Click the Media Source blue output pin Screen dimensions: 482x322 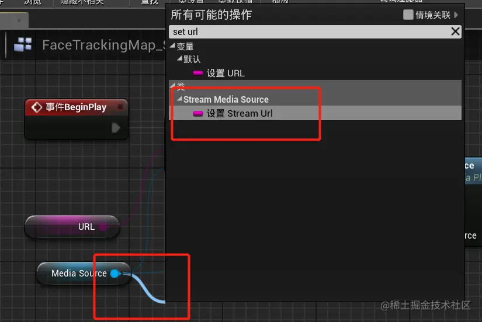[115, 273]
